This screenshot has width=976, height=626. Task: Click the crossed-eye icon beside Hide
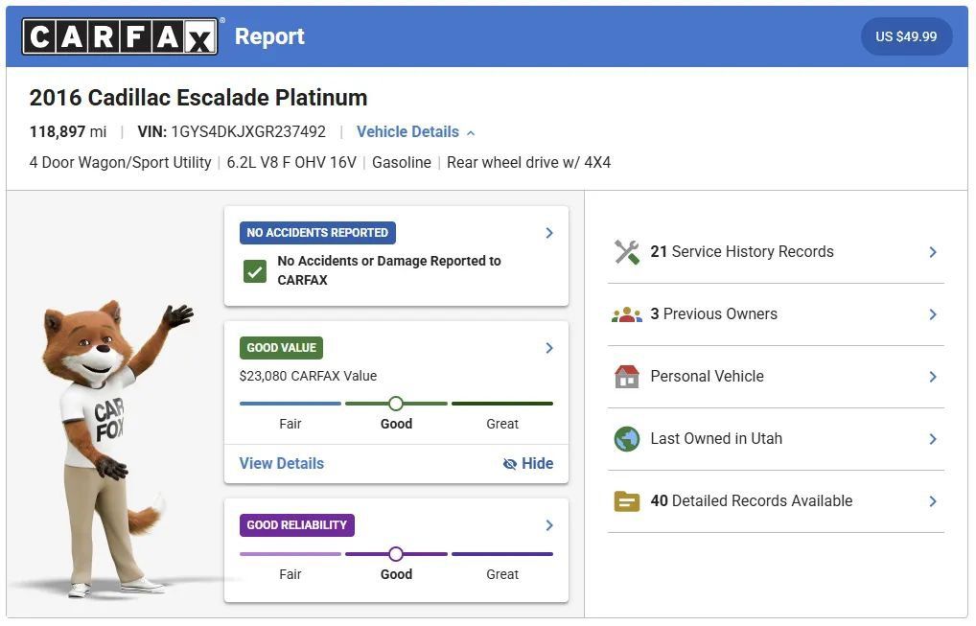click(510, 464)
